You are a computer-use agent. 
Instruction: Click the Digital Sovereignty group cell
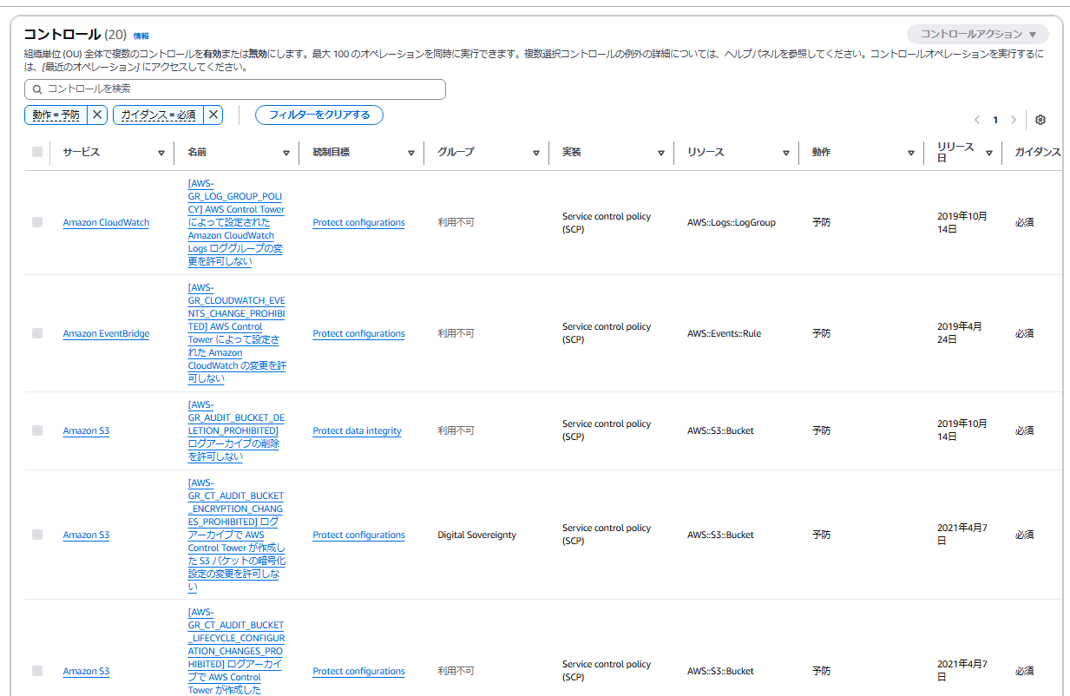point(476,535)
